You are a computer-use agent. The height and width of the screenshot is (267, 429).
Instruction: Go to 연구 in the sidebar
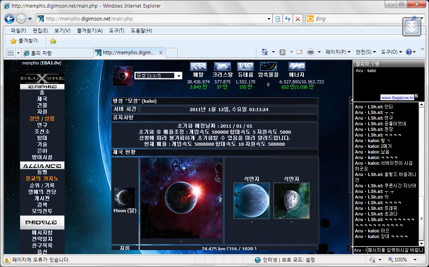tap(42, 125)
